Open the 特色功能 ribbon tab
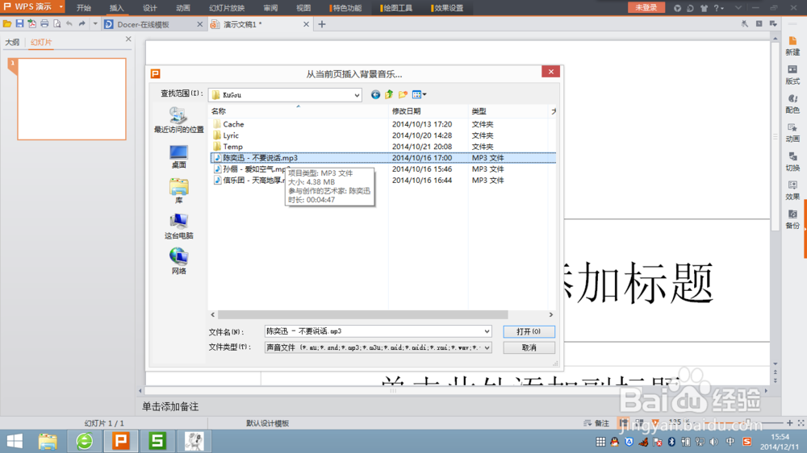 346,8
